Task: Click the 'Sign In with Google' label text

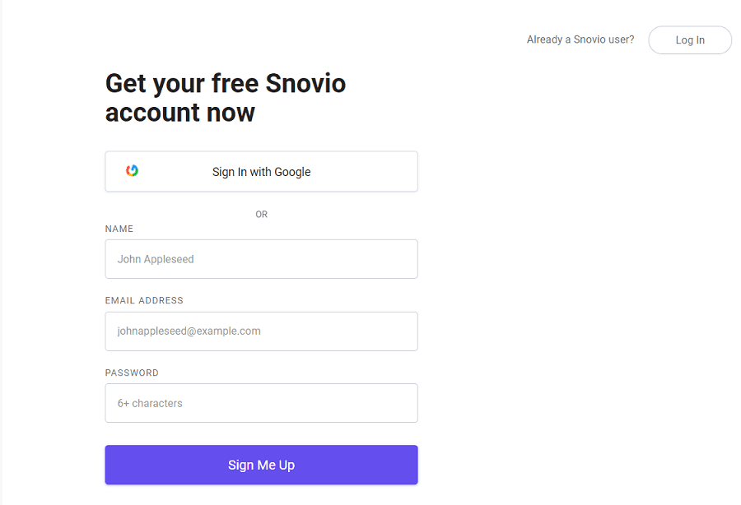Action: pos(261,172)
